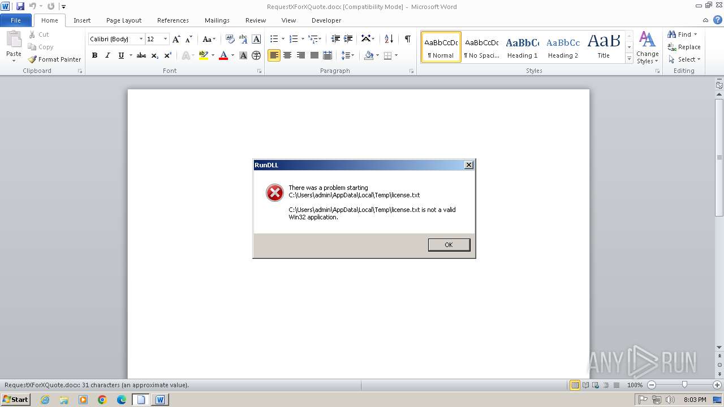Click the Cut scissors icon
724x407 pixels.
[32, 34]
